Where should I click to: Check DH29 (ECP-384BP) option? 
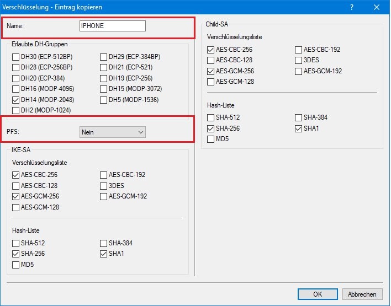pos(104,56)
